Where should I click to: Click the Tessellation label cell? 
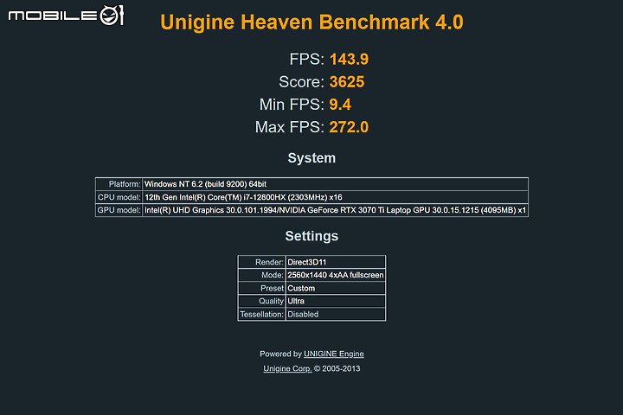coord(261,314)
